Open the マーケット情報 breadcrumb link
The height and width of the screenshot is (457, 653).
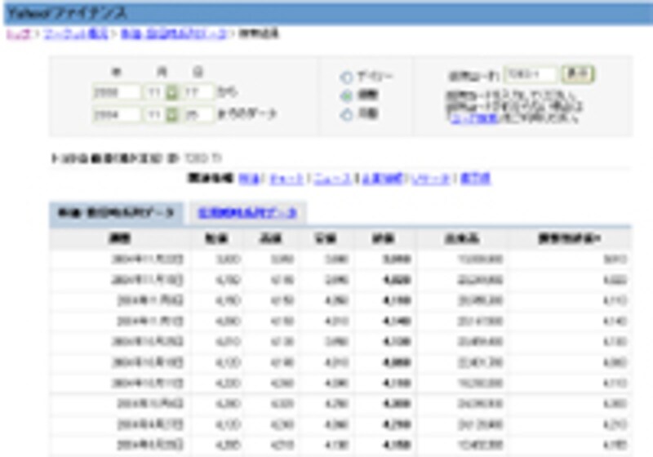(75, 33)
